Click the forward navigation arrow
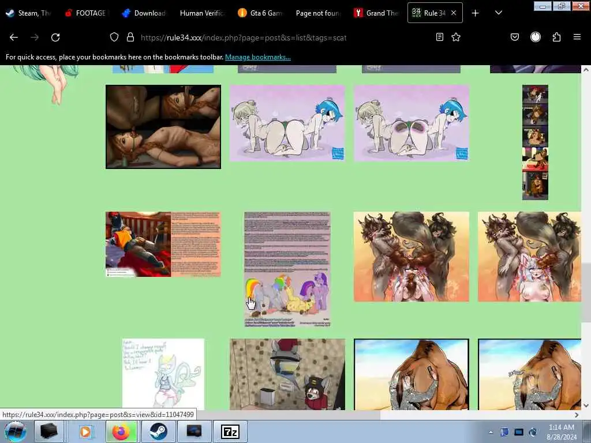 (x=35, y=37)
